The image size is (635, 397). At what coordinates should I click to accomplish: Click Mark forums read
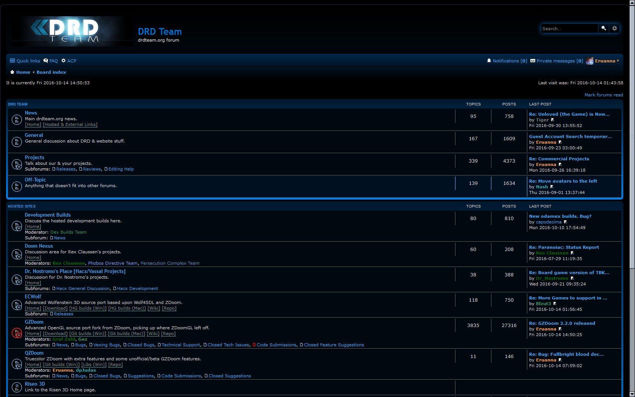pos(604,95)
